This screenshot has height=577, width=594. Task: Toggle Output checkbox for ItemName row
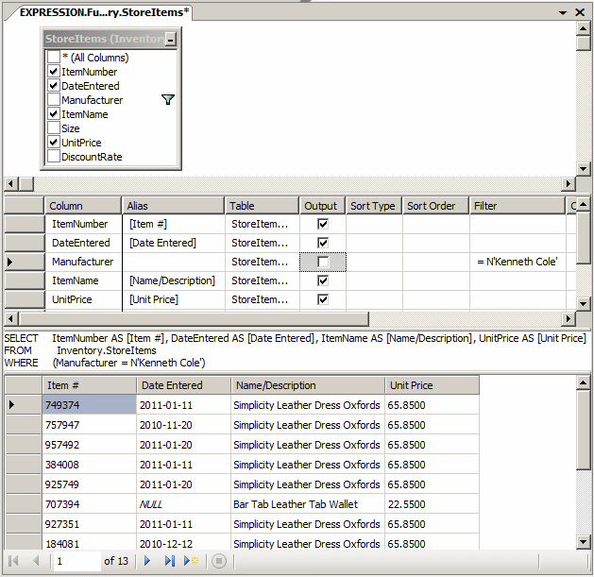pos(323,280)
